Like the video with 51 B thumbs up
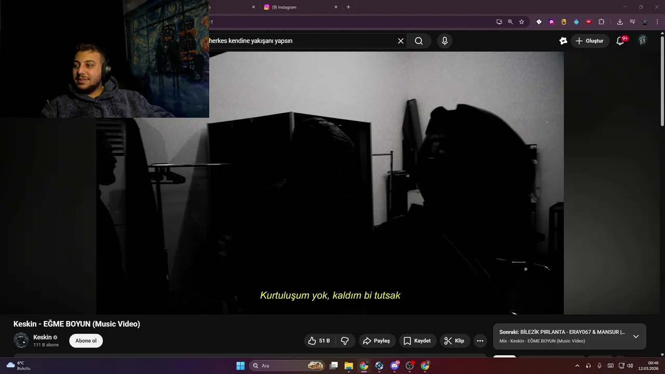The image size is (665, 374). (x=319, y=341)
